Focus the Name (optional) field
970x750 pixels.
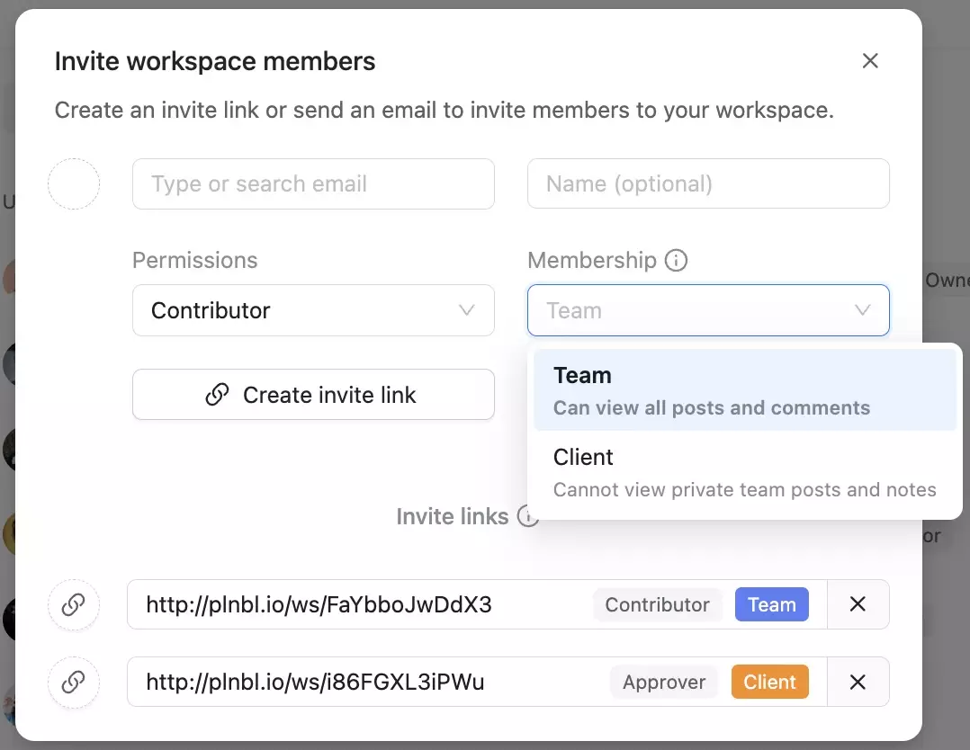pos(708,183)
